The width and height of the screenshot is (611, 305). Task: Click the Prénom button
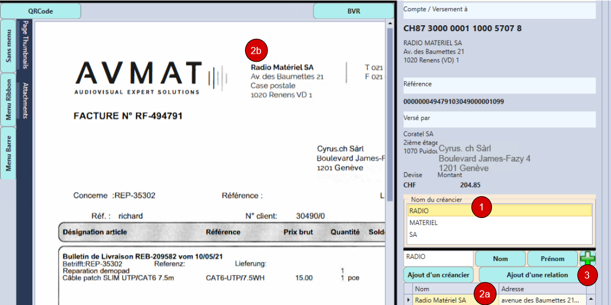click(553, 259)
